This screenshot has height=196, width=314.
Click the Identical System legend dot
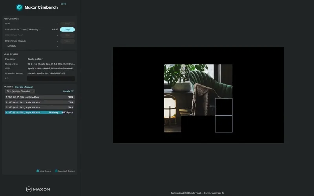coord(56,171)
